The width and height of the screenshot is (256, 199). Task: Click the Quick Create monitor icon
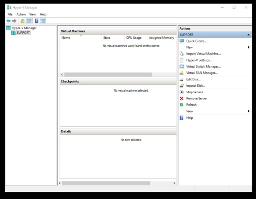[182, 41]
